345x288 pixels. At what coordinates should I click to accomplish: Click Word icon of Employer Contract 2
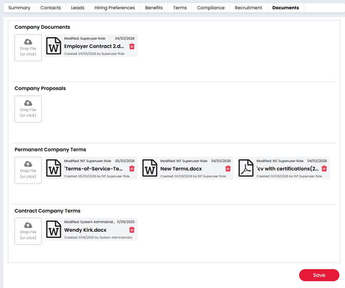click(x=54, y=46)
